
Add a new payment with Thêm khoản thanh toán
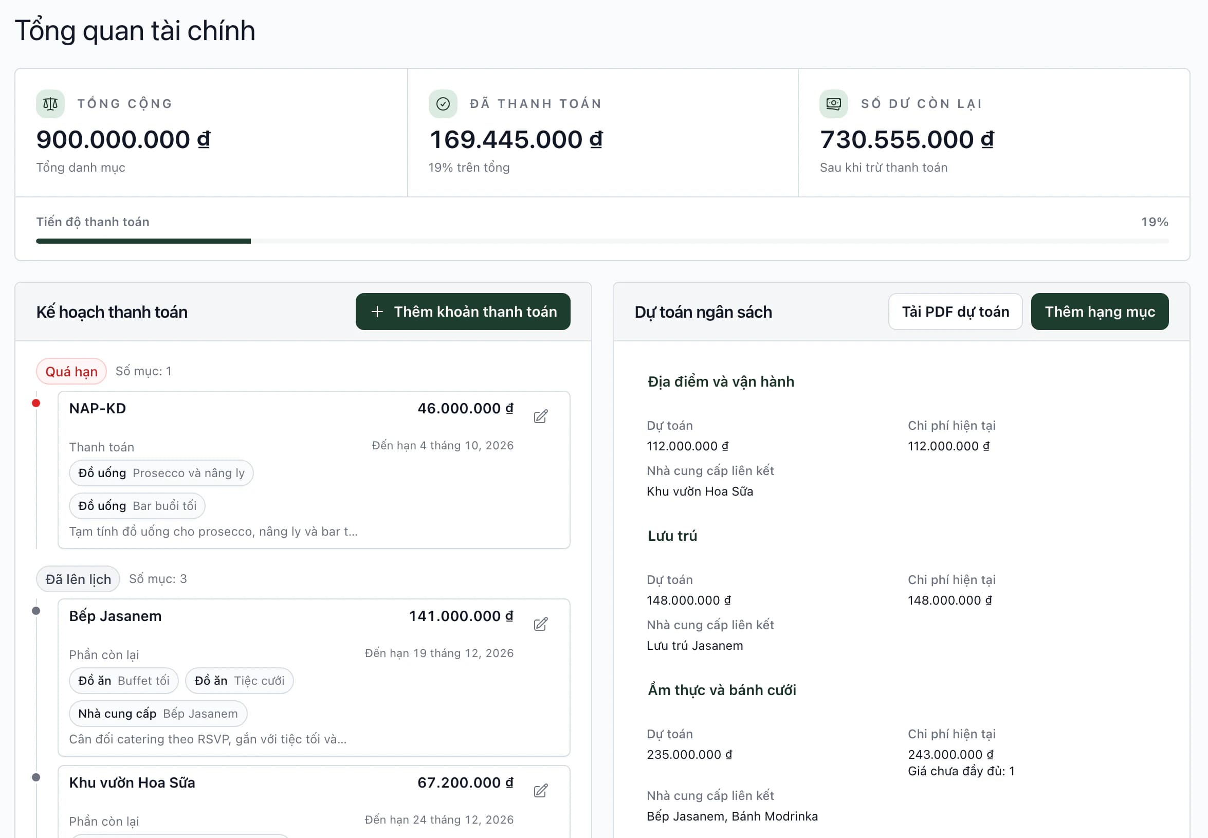tap(463, 312)
